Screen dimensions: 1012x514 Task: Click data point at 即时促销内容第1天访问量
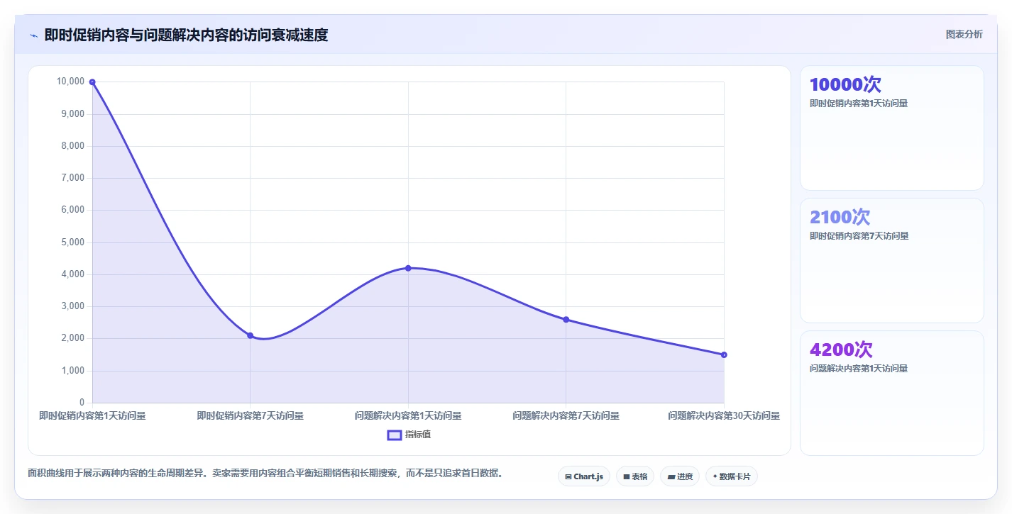(x=92, y=82)
